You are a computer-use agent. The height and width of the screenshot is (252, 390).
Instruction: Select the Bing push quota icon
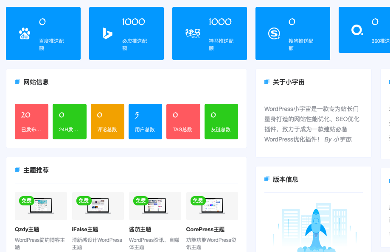(107, 33)
